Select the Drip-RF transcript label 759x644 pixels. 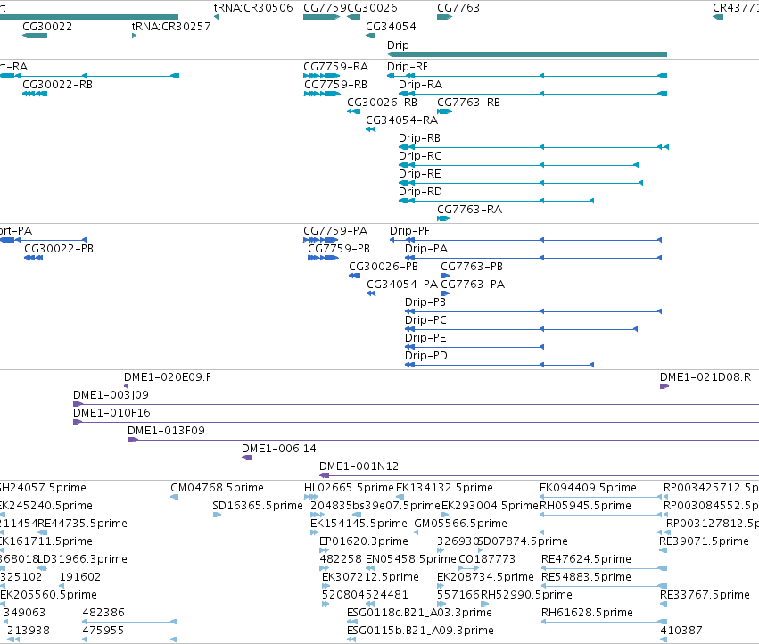[x=408, y=66]
